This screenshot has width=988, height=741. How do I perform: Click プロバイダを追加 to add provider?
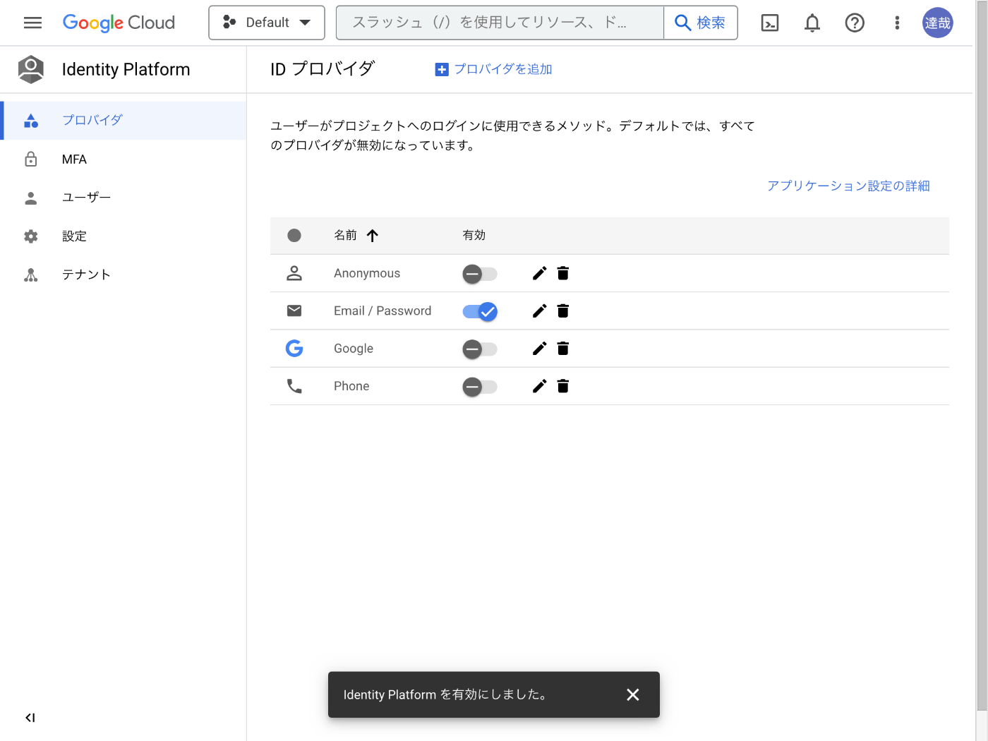(x=493, y=69)
